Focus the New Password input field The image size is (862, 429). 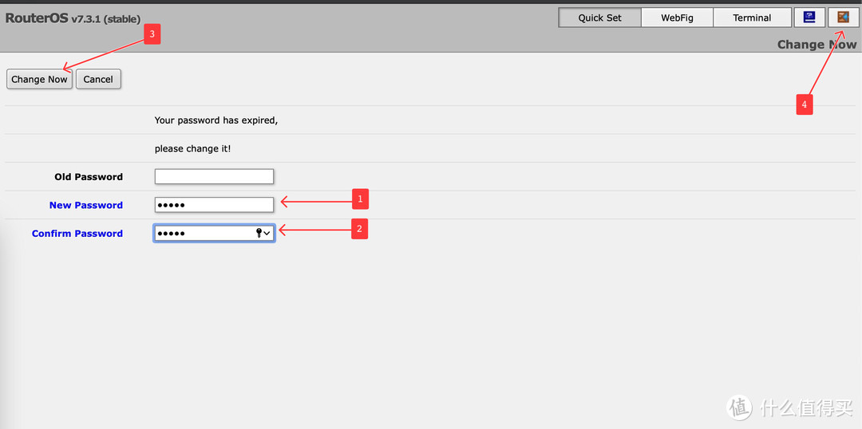[x=214, y=205]
